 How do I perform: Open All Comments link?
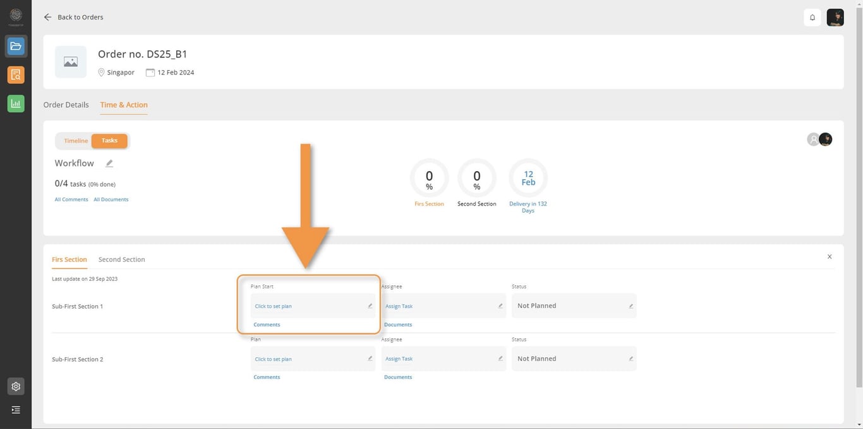(x=71, y=199)
